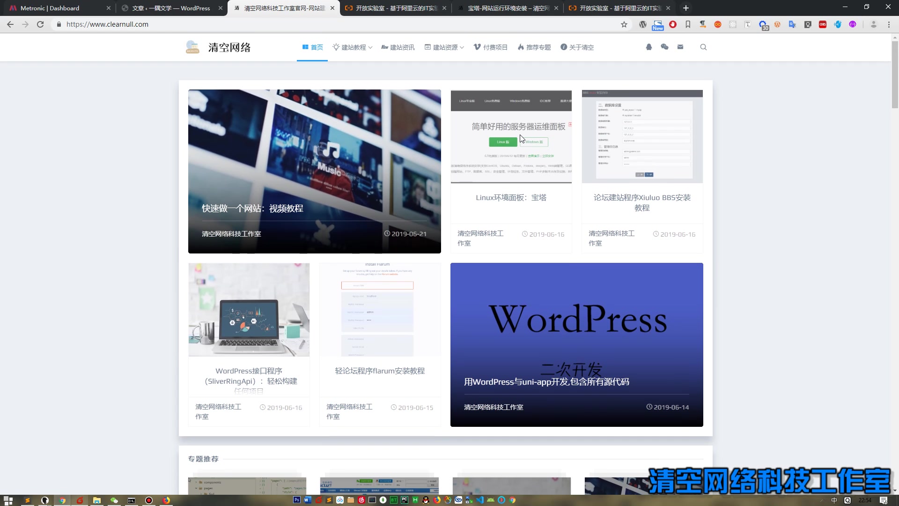Click the email envelope icon in header
This screenshot has height=506, width=899.
click(x=680, y=47)
